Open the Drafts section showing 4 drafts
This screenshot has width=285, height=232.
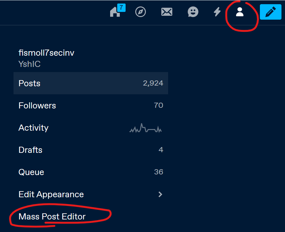point(30,150)
